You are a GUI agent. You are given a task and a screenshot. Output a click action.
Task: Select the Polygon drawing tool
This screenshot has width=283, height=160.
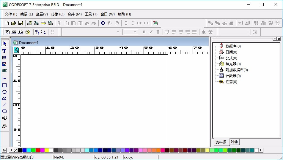tap(4, 98)
